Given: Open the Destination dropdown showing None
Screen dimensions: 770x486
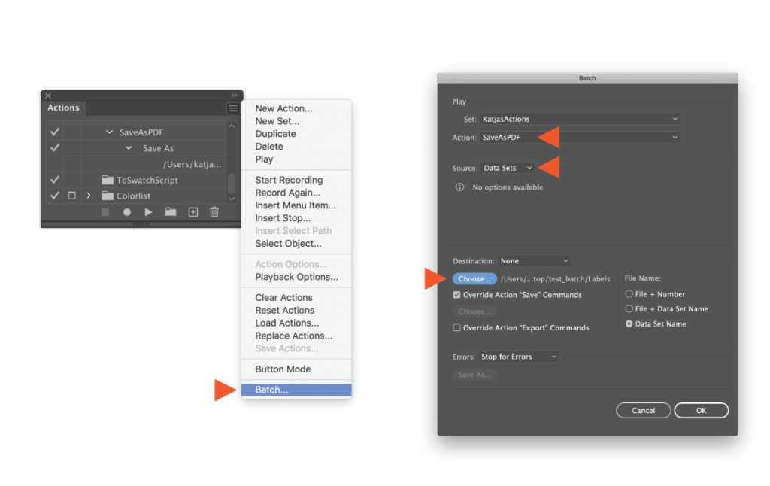Looking at the screenshot, I should pyautogui.click(x=534, y=261).
